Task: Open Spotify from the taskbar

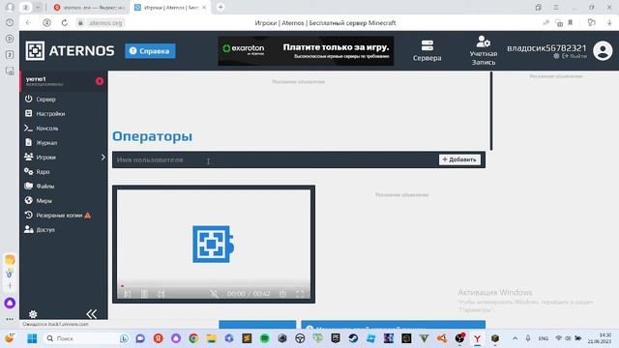Action: (264, 338)
